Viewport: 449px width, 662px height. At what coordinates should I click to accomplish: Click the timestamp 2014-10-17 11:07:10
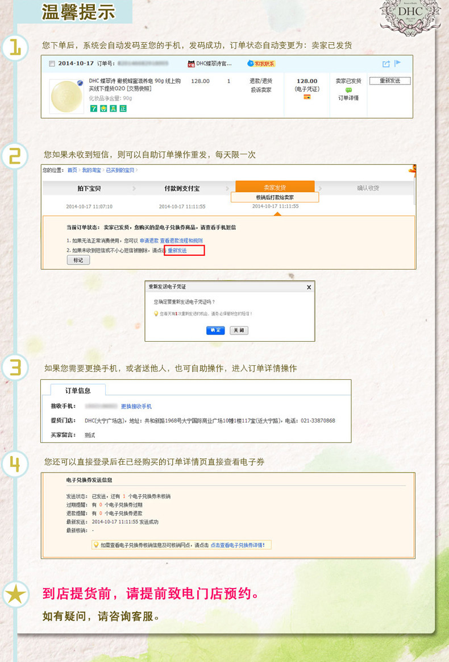coord(89,206)
